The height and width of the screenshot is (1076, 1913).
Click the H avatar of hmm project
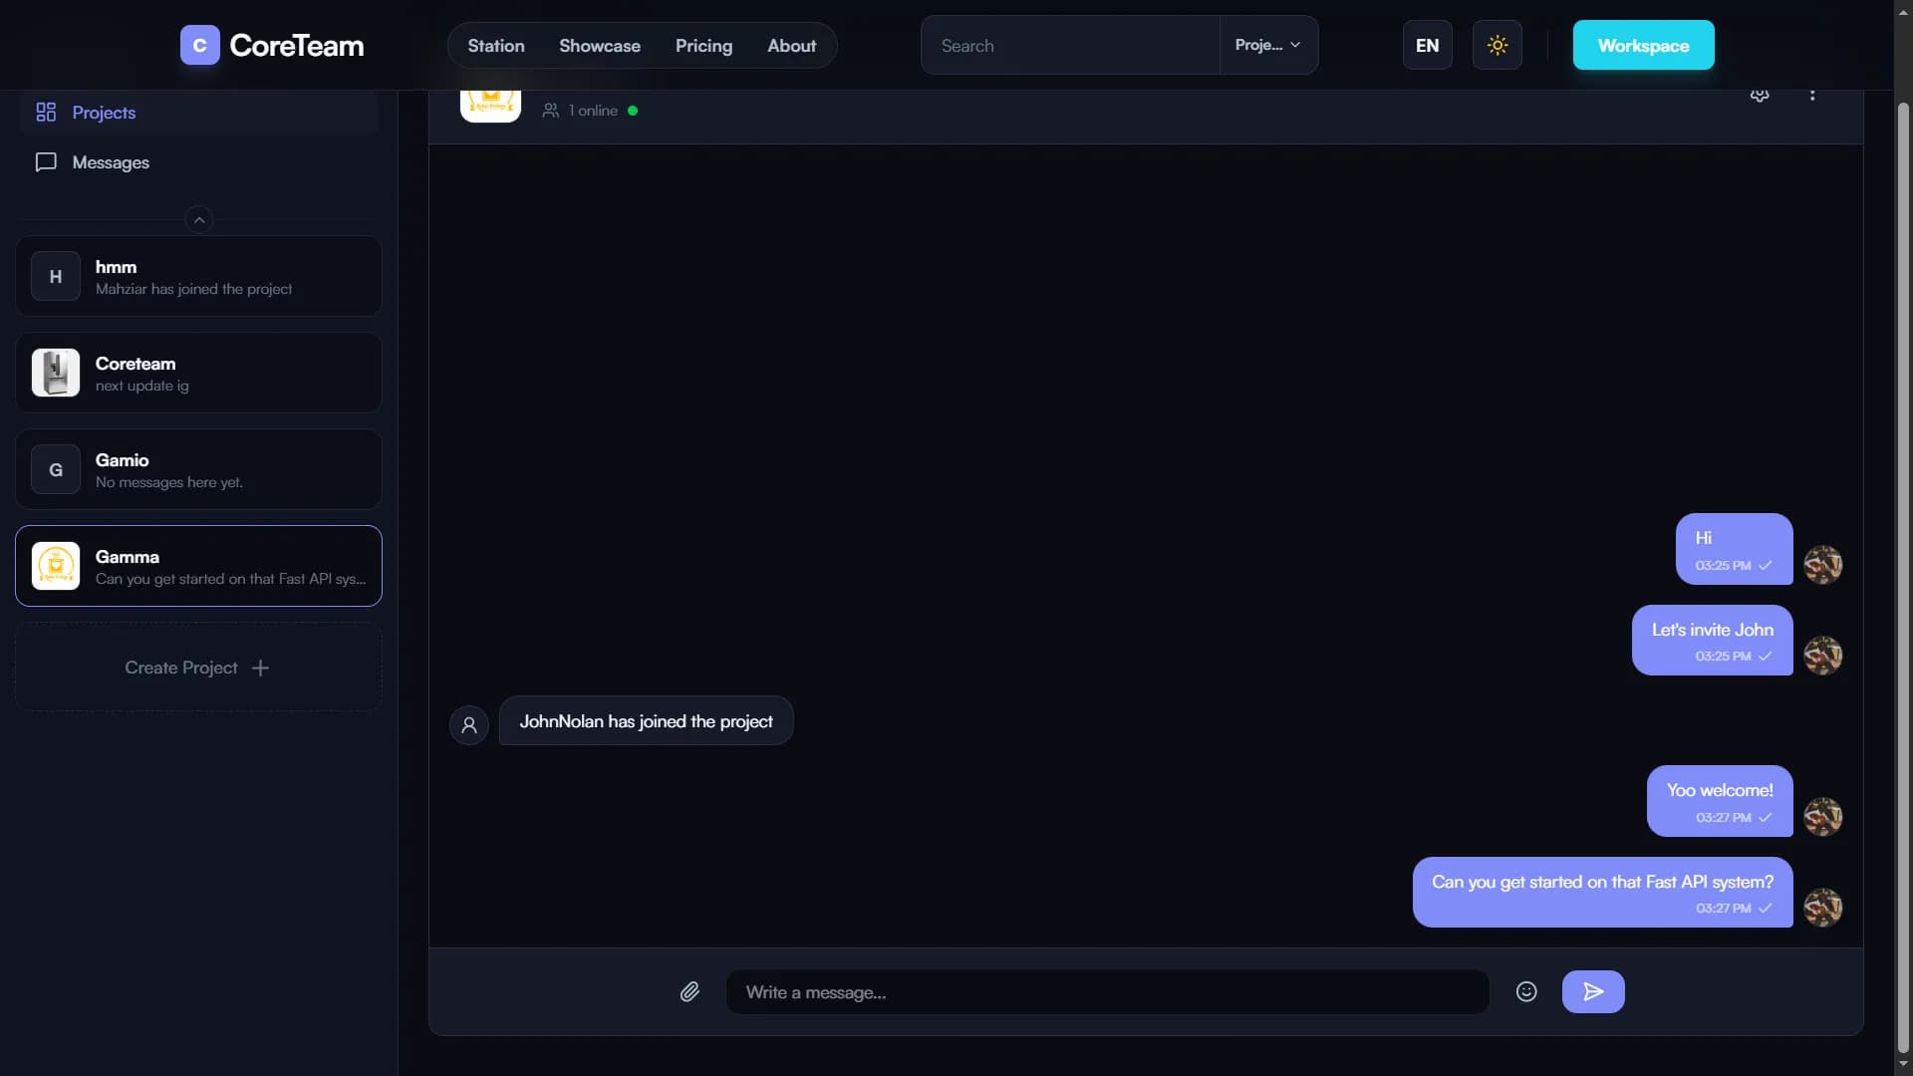coord(56,276)
